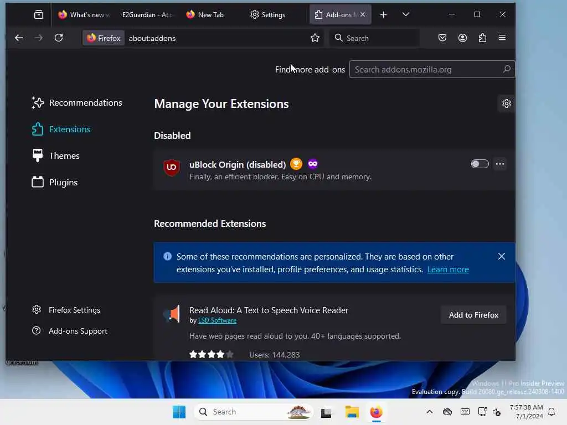Click Read Aloud: A Text to Speech title
The height and width of the screenshot is (425, 567).
coord(269,310)
